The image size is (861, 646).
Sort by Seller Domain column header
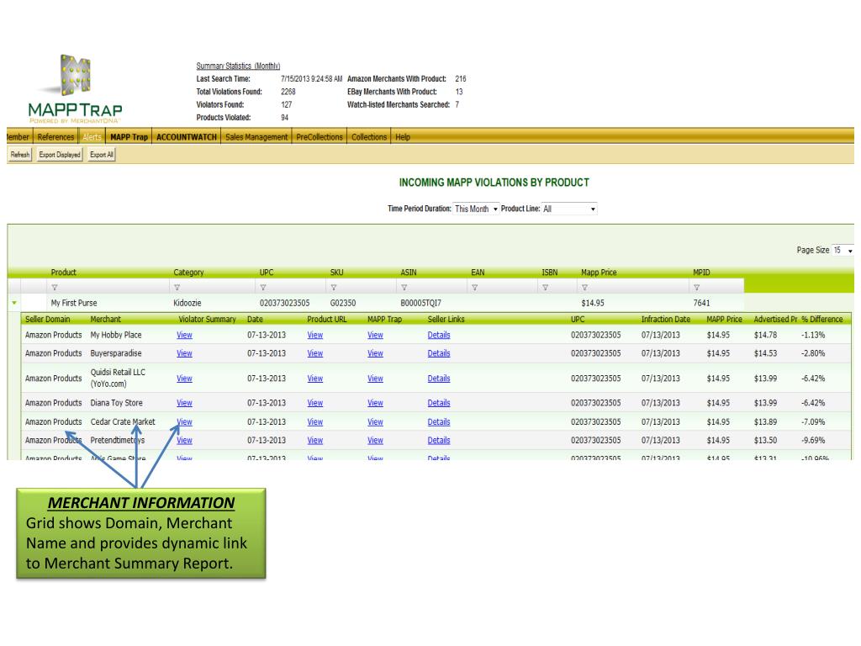48,319
